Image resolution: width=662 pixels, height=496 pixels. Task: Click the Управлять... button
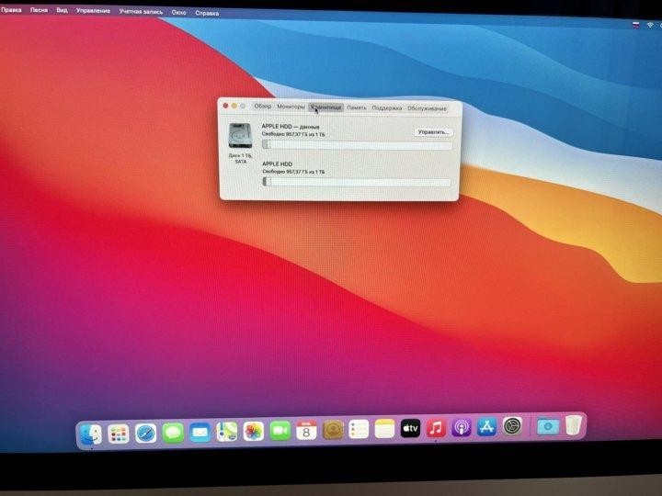pos(433,132)
